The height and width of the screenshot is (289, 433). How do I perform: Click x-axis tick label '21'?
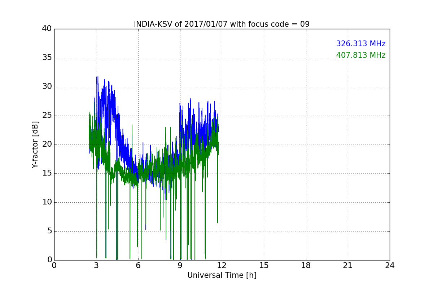tap(348, 265)
